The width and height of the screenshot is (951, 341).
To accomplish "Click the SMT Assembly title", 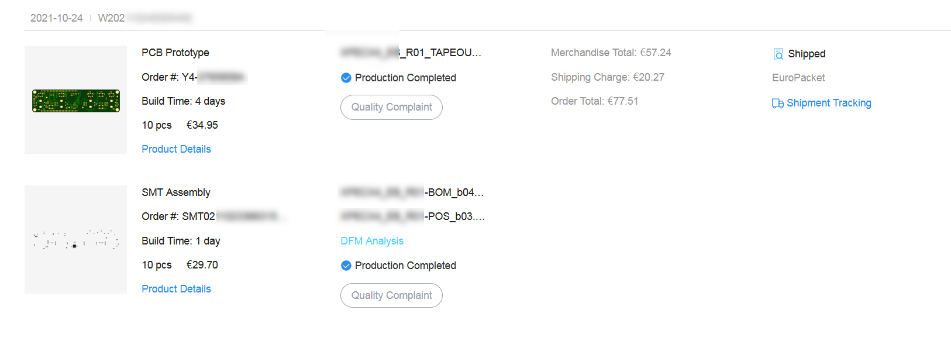I will click(176, 192).
